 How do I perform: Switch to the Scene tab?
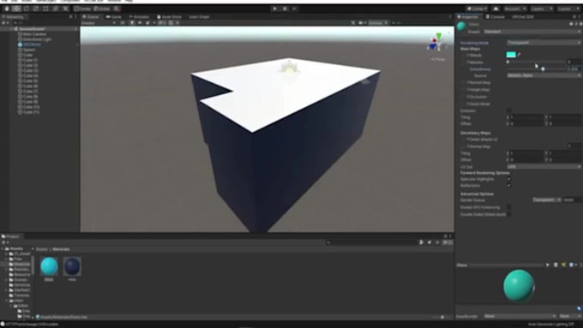pyautogui.click(x=91, y=17)
